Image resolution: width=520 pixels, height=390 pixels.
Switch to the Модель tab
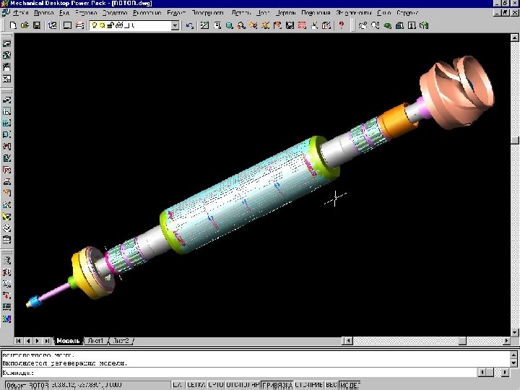coord(68,341)
